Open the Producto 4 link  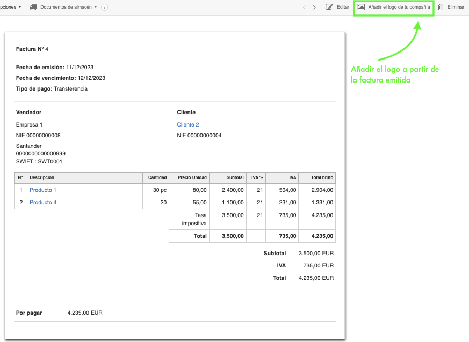click(43, 202)
